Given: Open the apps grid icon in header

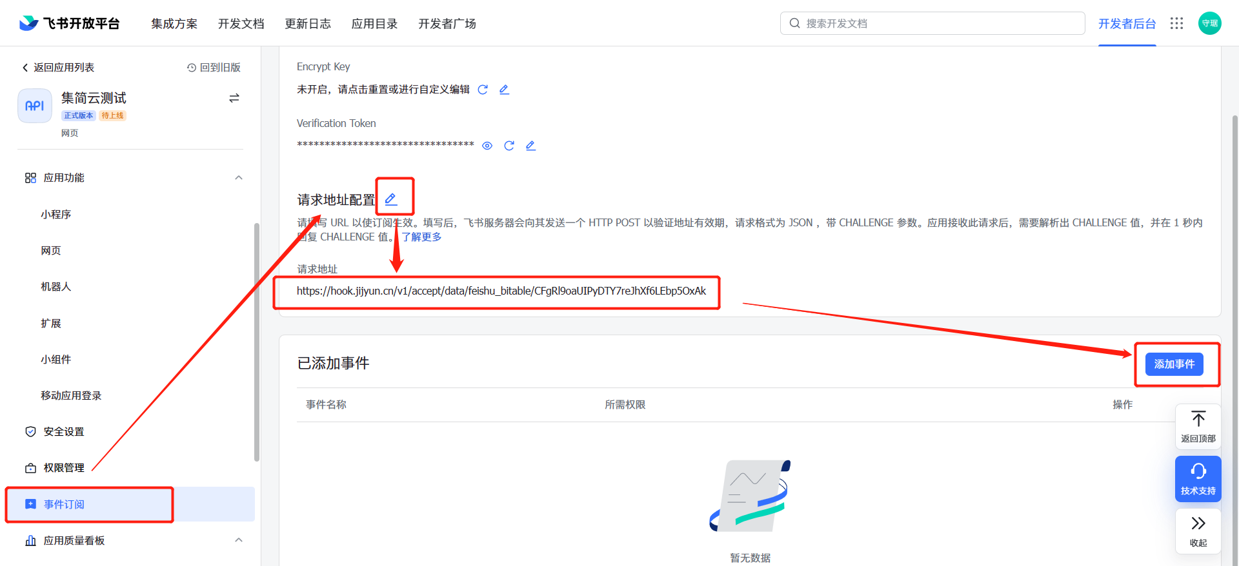Looking at the screenshot, I should pos(1176,23).
